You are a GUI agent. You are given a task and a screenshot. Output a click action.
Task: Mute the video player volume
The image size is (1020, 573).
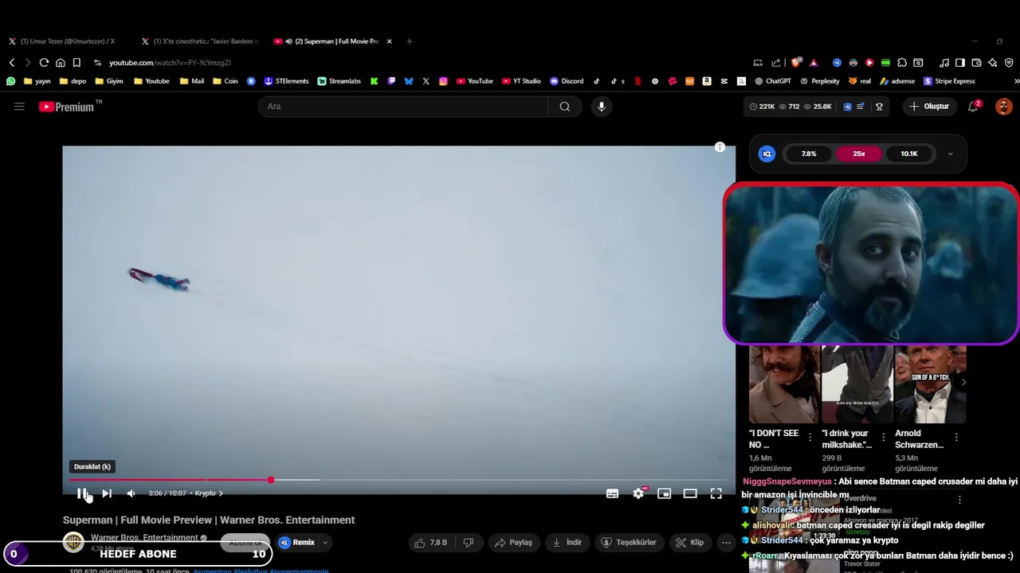[131, 493]
